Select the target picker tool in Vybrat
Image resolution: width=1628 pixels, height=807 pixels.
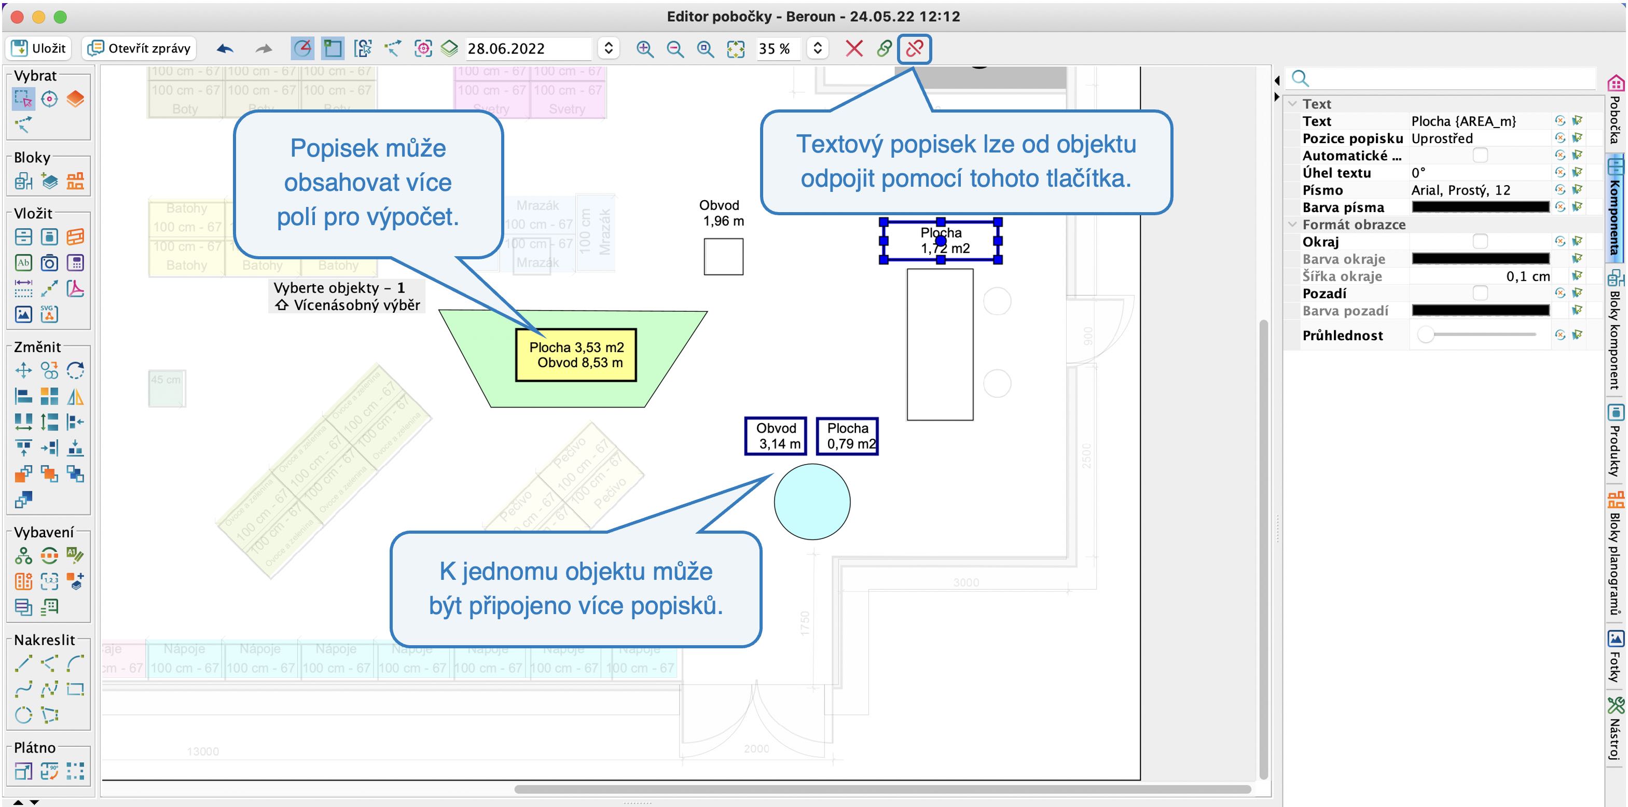tap(49, 99)
